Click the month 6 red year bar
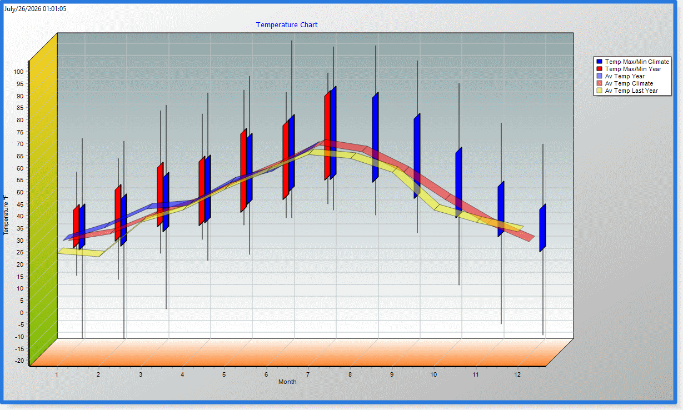This screenshot has height=410, width=683. [x=286, y=159]
